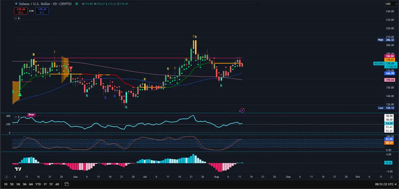Click the TradingView logo on the chart

(19, 168)
